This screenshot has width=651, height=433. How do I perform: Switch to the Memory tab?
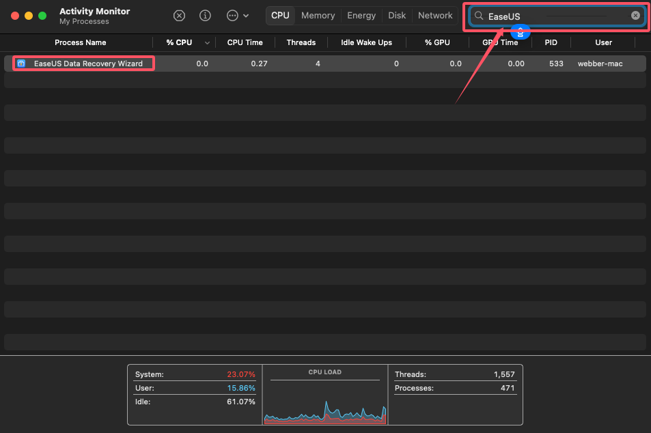[318, 15]
